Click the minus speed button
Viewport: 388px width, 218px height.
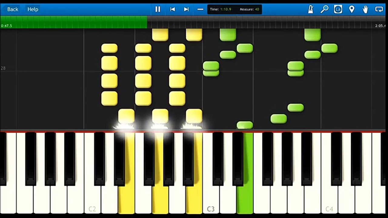tap(200, 9)
